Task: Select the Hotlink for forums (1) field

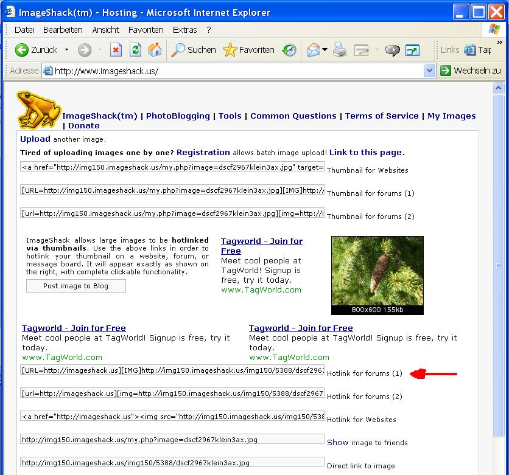Action: tap(172, 370)
